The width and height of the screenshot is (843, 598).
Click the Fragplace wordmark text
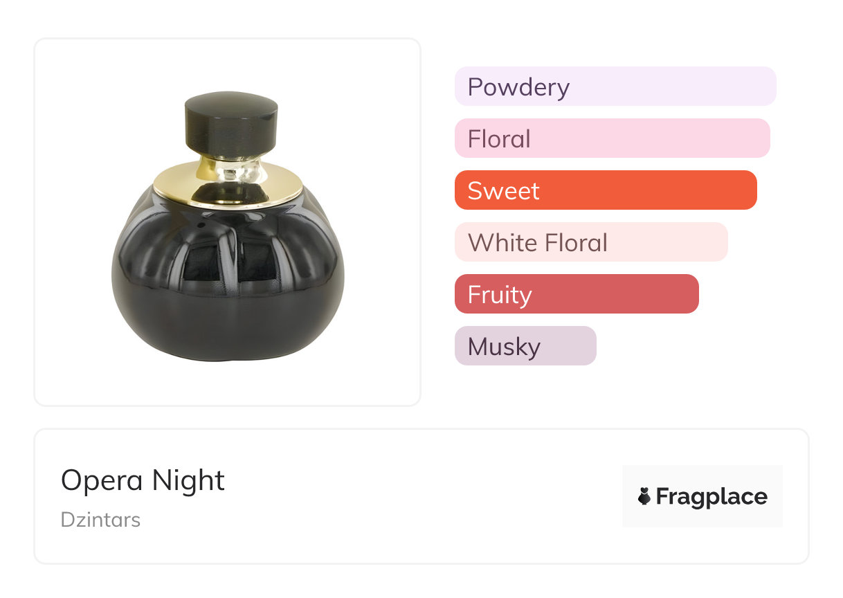coord(711,496)
